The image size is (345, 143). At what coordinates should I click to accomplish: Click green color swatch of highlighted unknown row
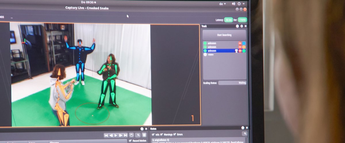point(244,51)
